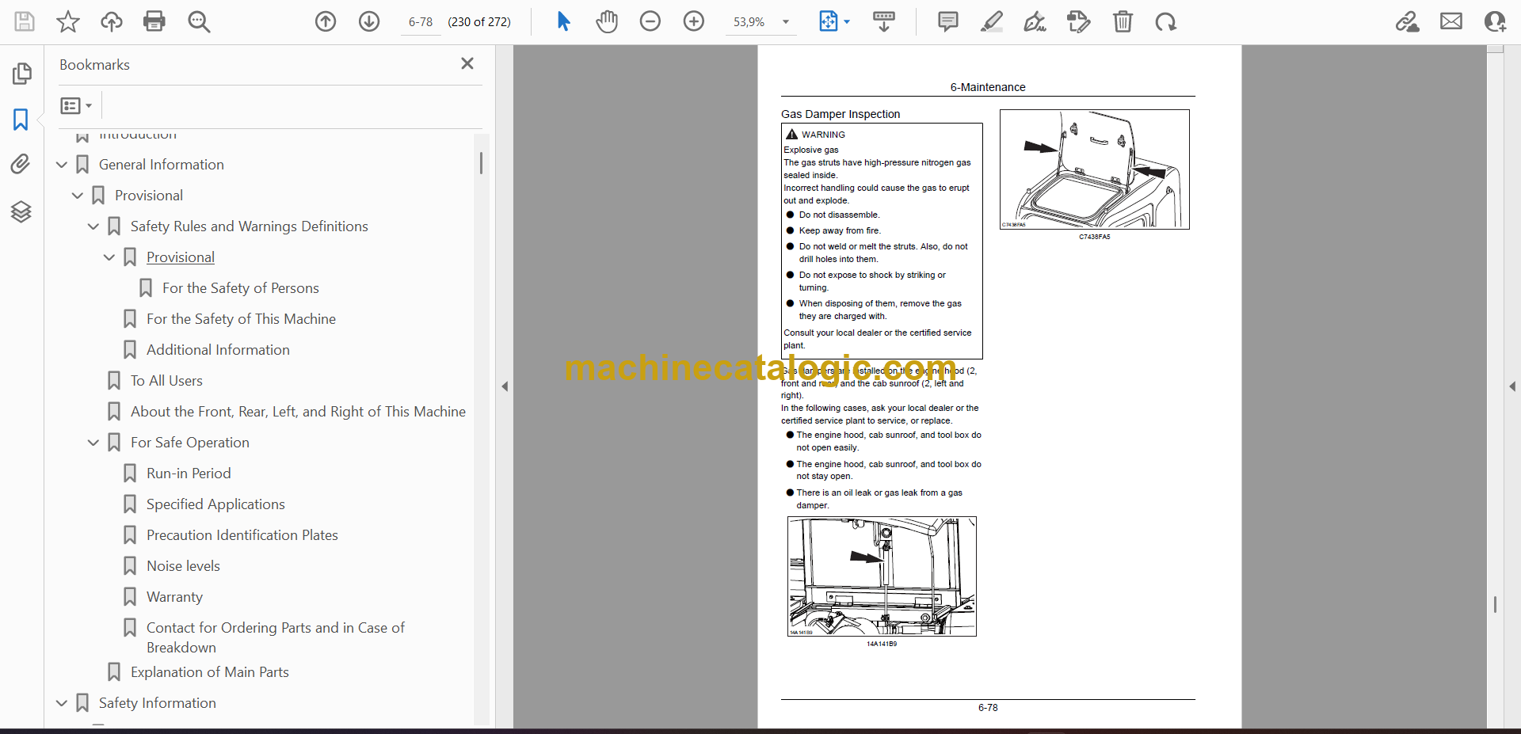The image size is (1521, 734).
Task: Open Contact for Ordering Parts bookmark
Action: 275,637
